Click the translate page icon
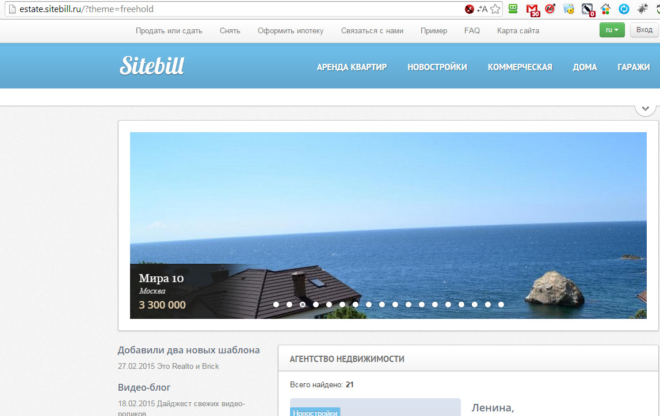Image resolution: width=660 pixels, height=416 pixels. pos(482,9)
